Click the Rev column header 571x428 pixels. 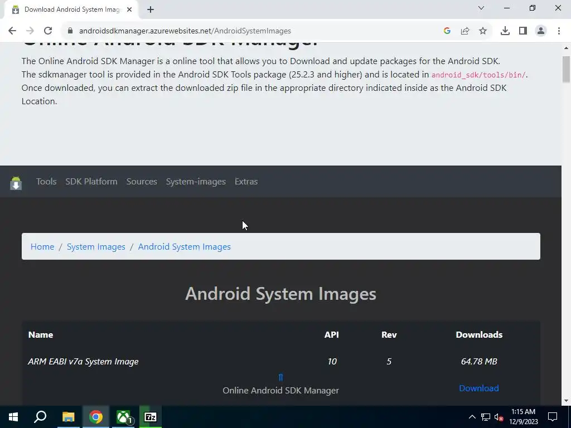[x=389, y=335]
